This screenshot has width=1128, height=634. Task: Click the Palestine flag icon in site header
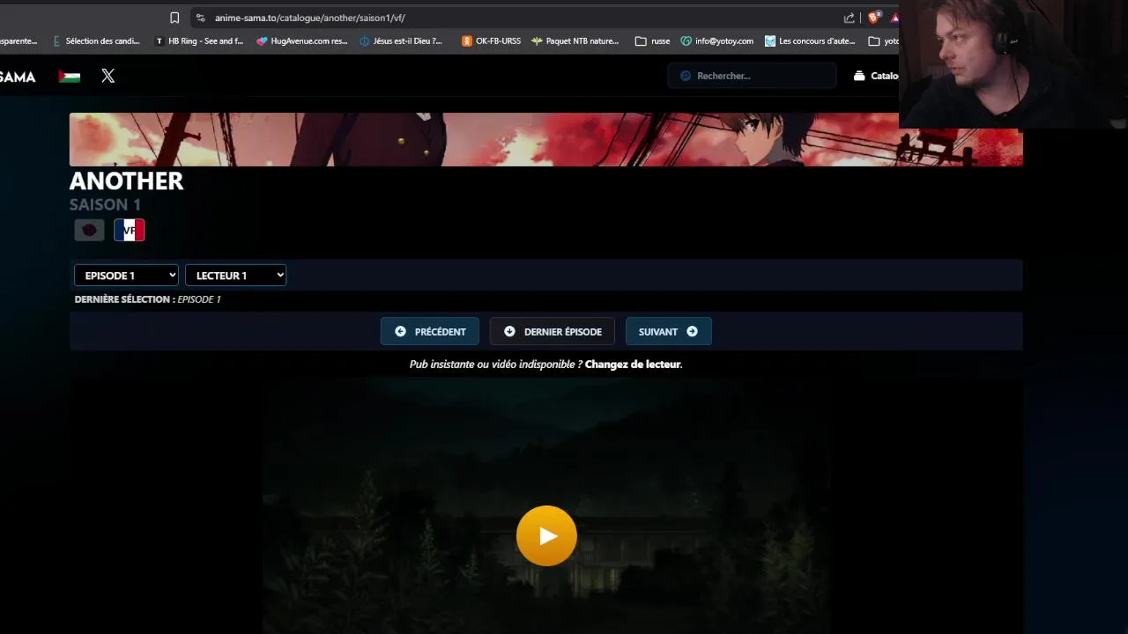[x=69, y=77]
